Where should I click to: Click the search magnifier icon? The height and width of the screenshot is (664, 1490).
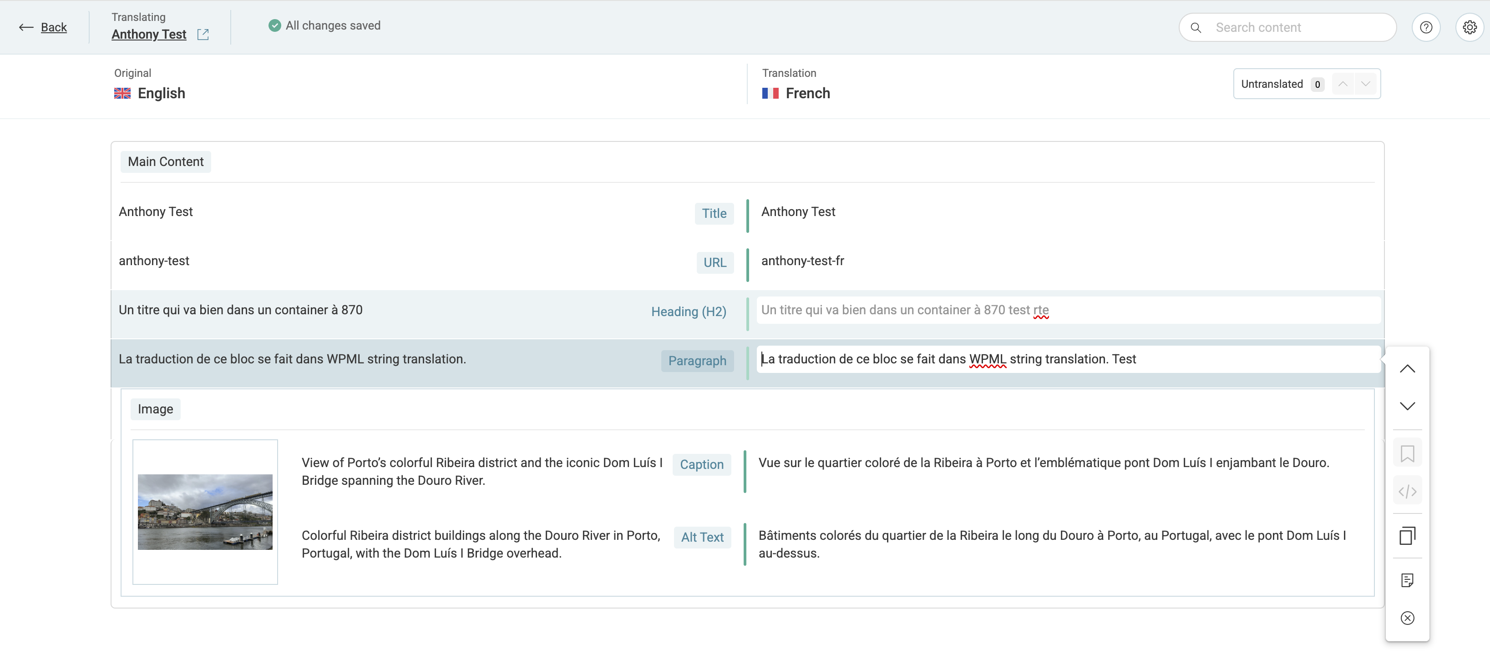(1196, 28)
